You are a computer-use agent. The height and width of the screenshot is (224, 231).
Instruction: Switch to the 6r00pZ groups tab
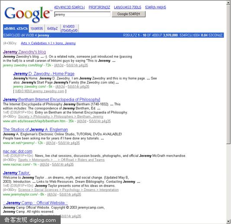52,28
